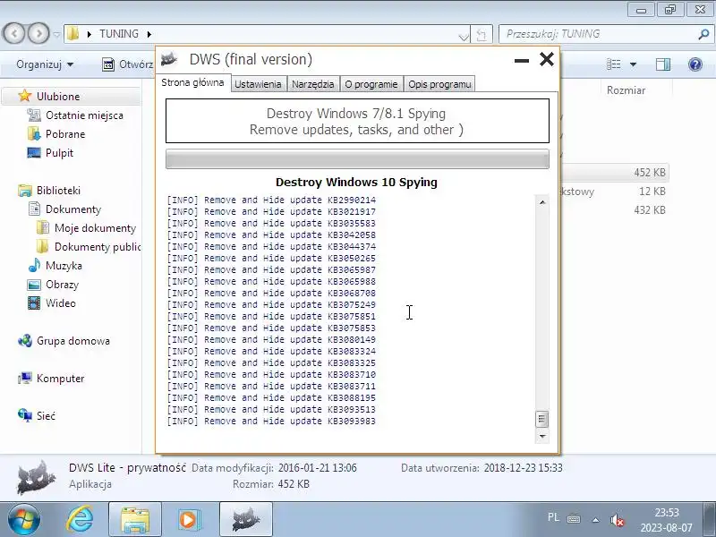The image size is (716, 537).
Task: Close the DWS (final version) window
Action: point(547,59)
